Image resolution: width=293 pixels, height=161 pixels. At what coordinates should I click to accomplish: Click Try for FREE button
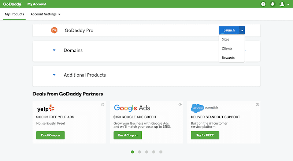point(205,135)
